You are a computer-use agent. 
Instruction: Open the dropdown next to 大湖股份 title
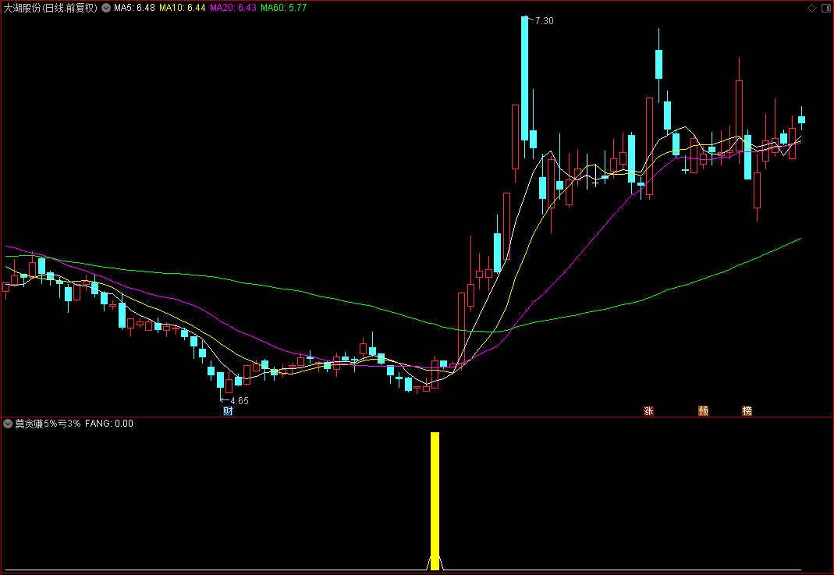(x=106, y=8)
